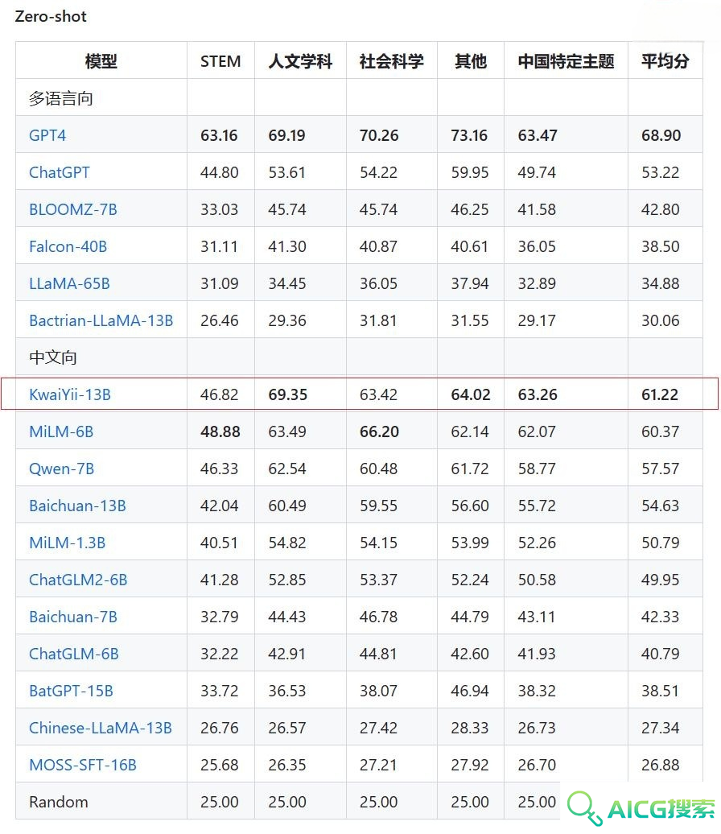Open the LLaMA-65B link
This screenshot has height=834, width=721.
click(x=69, y=283)
